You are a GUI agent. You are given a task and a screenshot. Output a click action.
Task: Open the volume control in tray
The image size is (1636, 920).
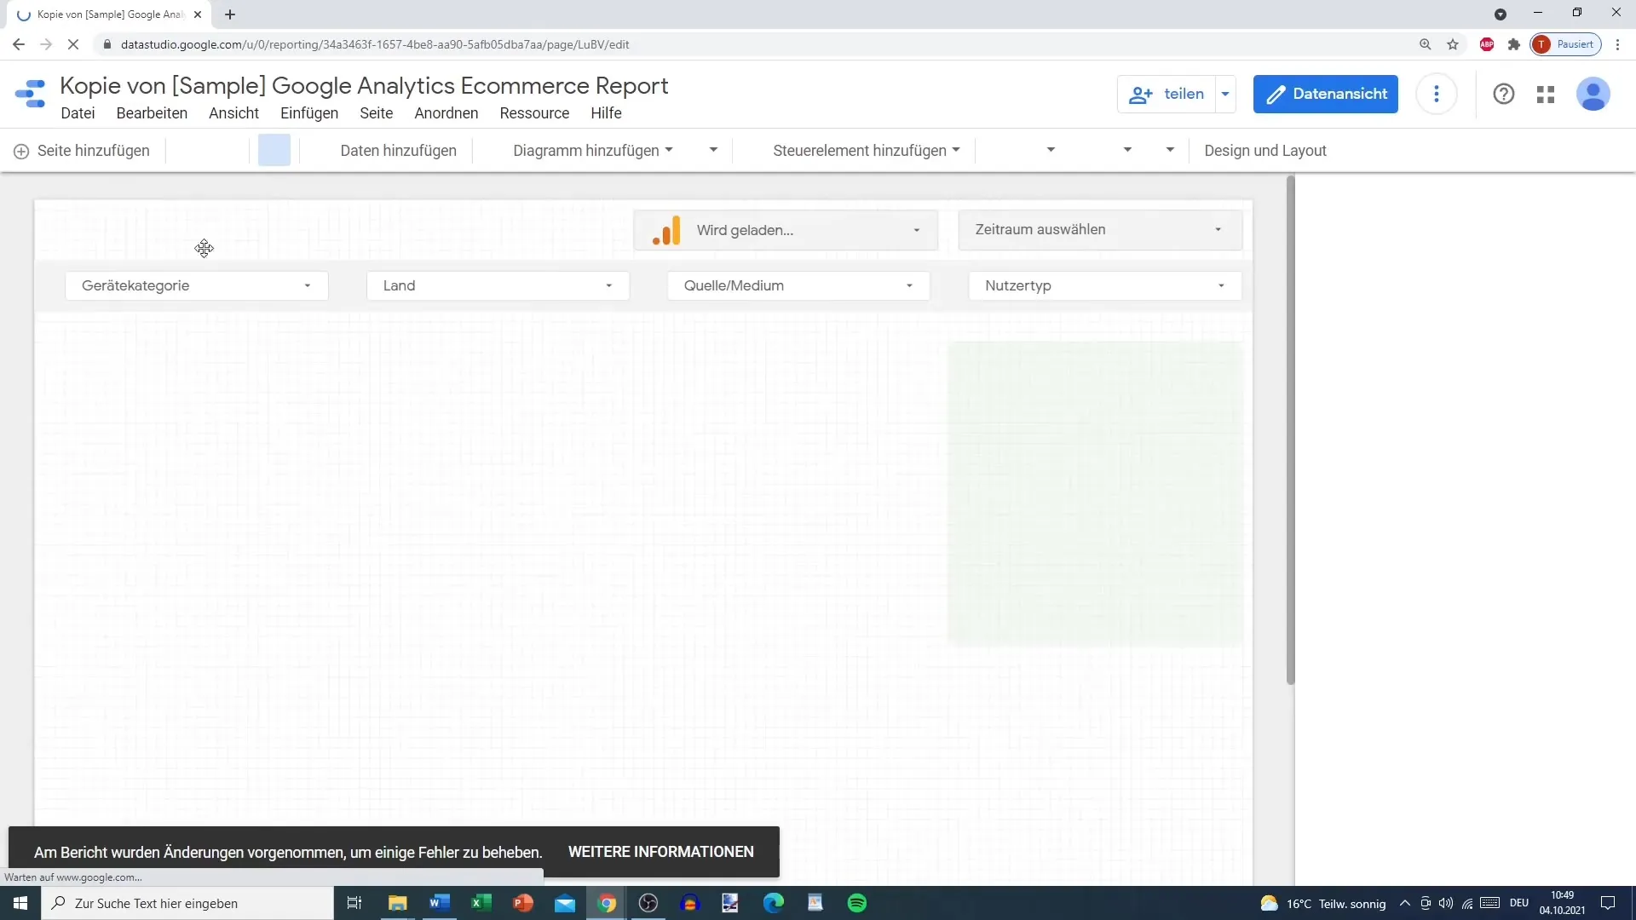point(1446,903)
